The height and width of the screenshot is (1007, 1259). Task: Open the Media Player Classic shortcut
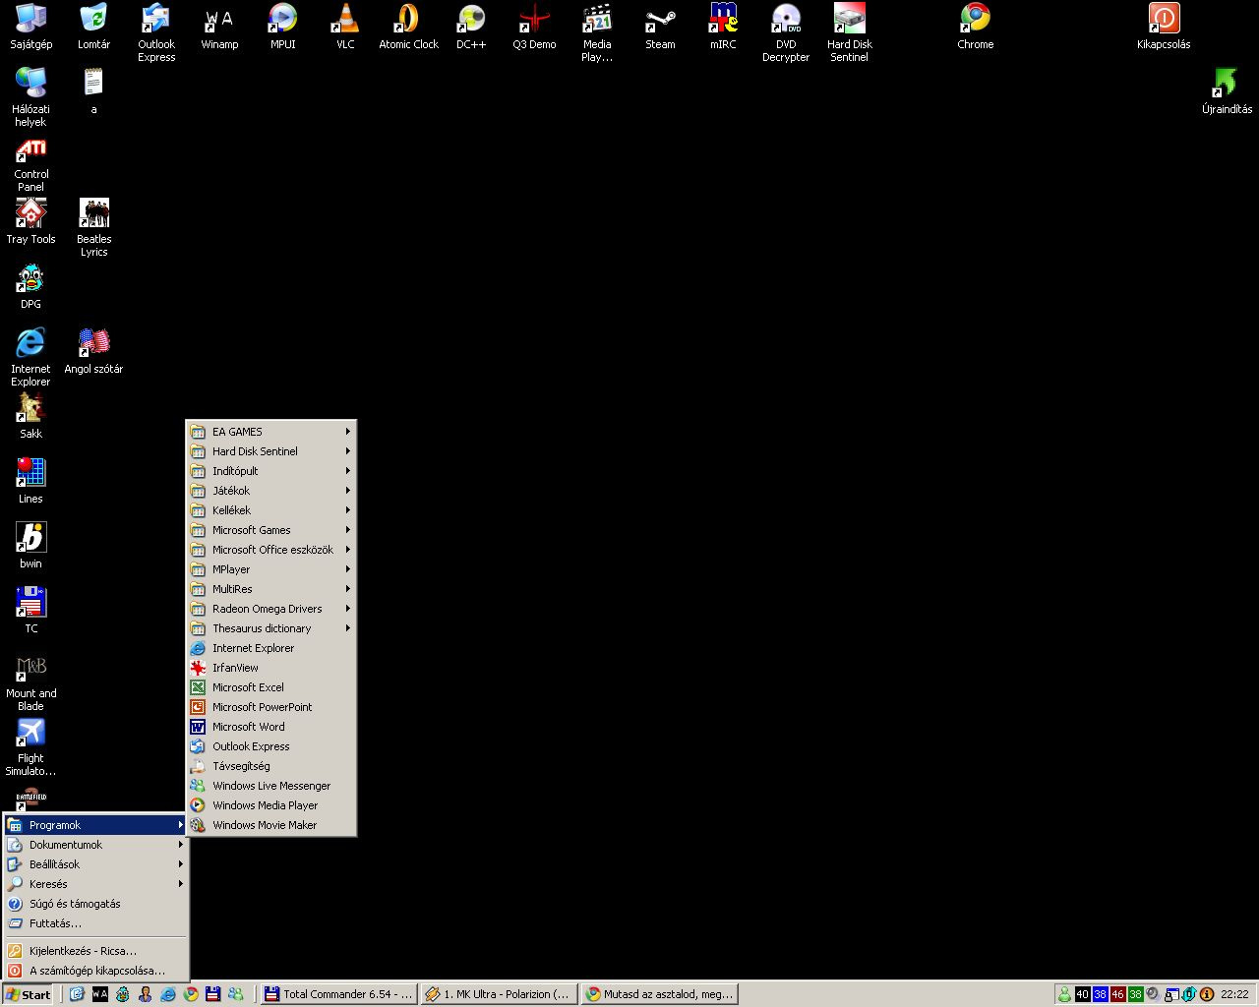pyautogui.click(x=597, y=32)
